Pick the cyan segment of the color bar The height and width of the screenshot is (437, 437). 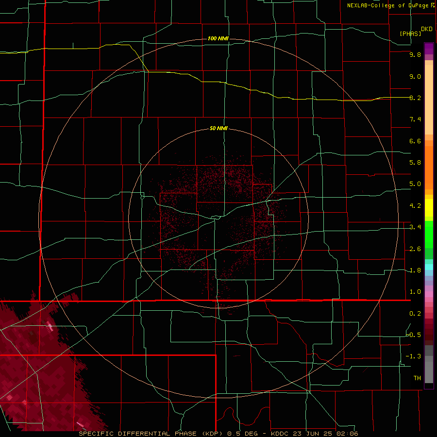[x=429, y=267]
